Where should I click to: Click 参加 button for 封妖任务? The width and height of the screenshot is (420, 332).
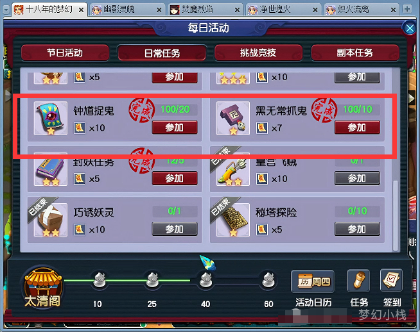[x=175, y=178]
